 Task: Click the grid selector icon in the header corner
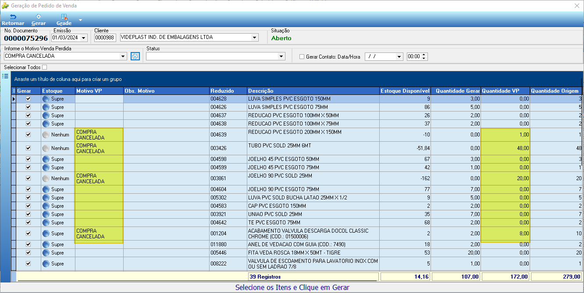14,91
